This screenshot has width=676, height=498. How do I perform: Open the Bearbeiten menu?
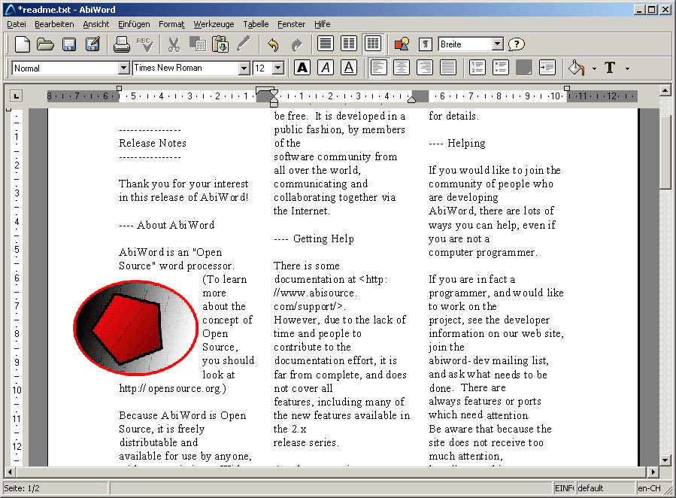point(54,24)
